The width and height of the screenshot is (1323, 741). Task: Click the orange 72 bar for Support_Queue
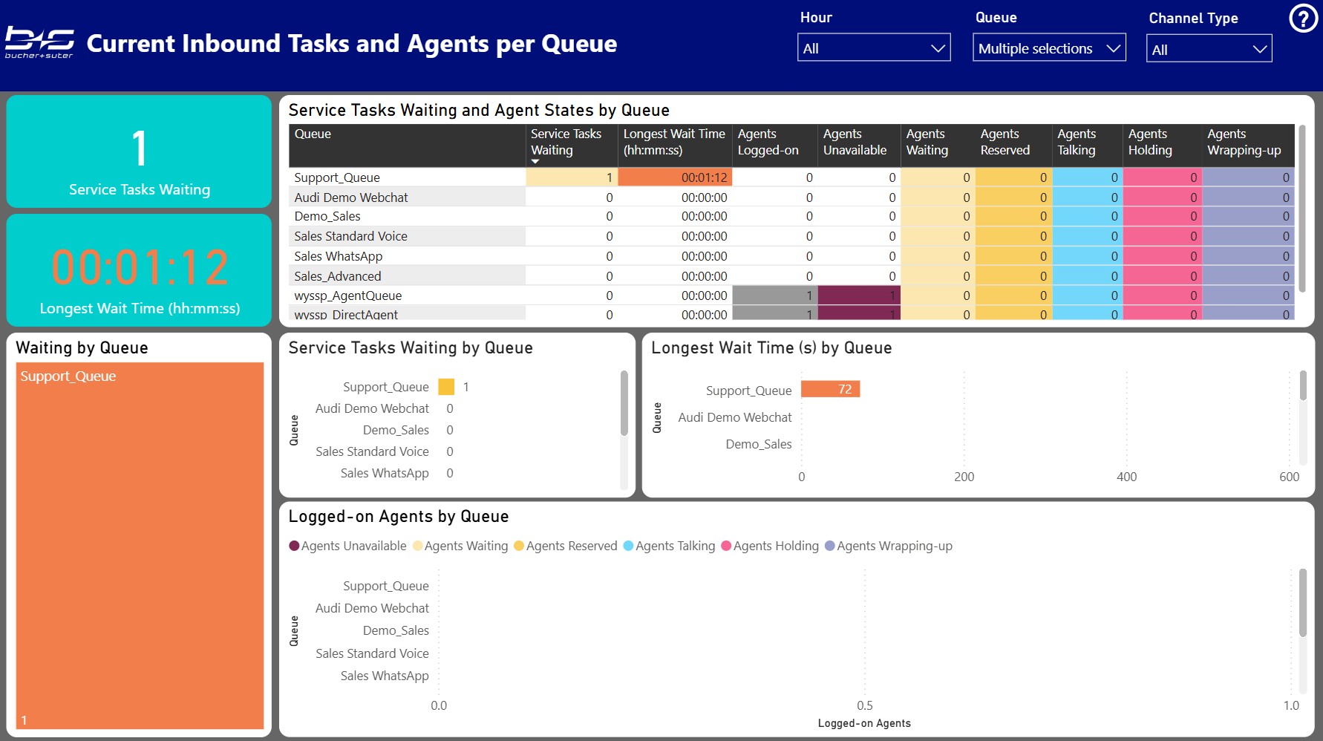click(831, 389)
